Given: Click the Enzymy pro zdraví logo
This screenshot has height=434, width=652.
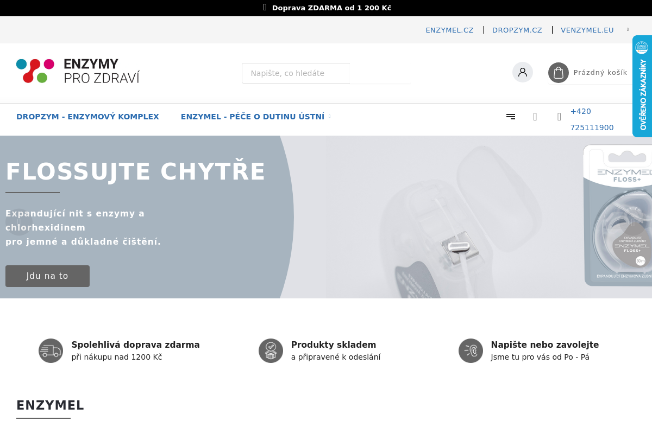Looking at the screenshot, I should pos(78,71).
